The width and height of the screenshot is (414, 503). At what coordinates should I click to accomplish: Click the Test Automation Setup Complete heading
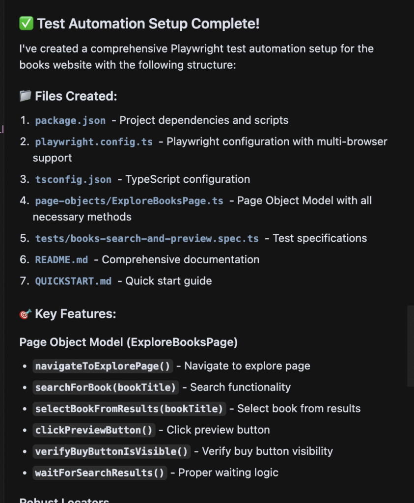tap(148, 23)
